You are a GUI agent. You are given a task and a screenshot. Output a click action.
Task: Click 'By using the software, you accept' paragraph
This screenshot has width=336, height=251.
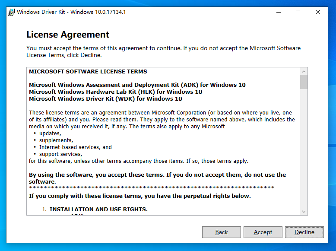[158, 178]
